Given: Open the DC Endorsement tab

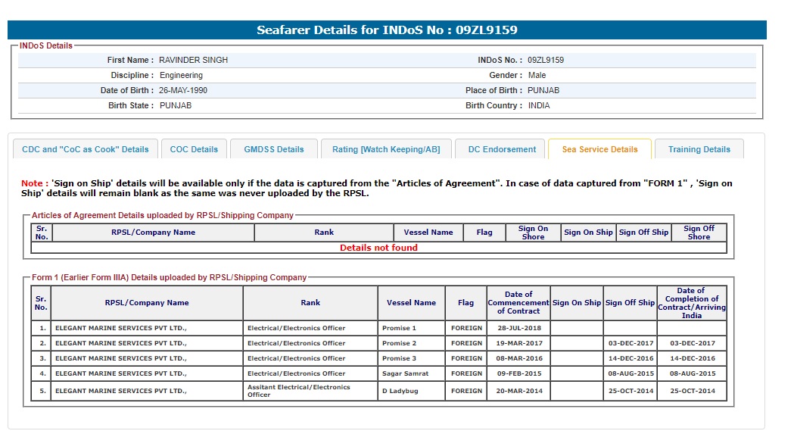Looking at the screenshot, I should [x=501, y=149].
